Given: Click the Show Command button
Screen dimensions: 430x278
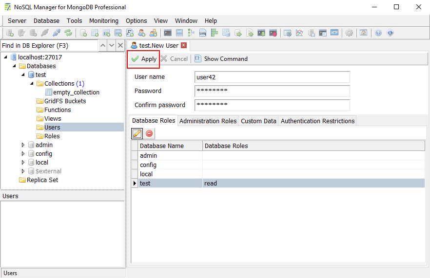Looking at the screenshot, I should (x=221, y=59).
